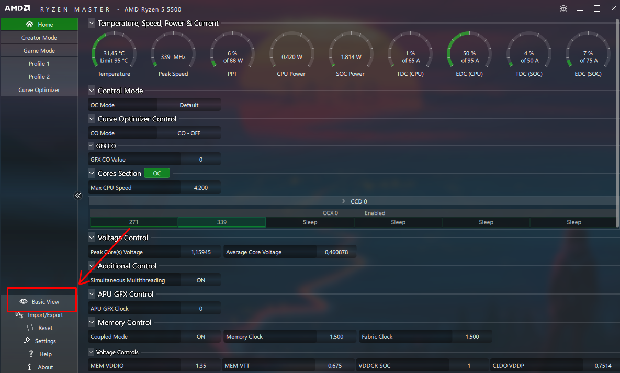Screen dimensions: 620x373
Task: Collapse the Additional Control section
Action: [92, 265]
